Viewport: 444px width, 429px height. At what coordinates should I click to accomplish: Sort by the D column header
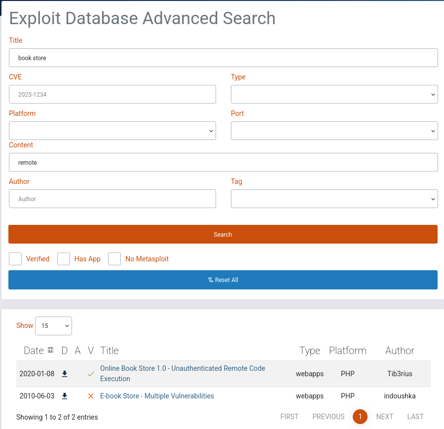(x=65, y=350)
